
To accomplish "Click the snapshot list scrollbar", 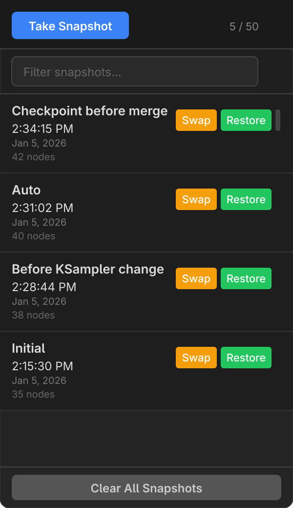I will point(279,120).
